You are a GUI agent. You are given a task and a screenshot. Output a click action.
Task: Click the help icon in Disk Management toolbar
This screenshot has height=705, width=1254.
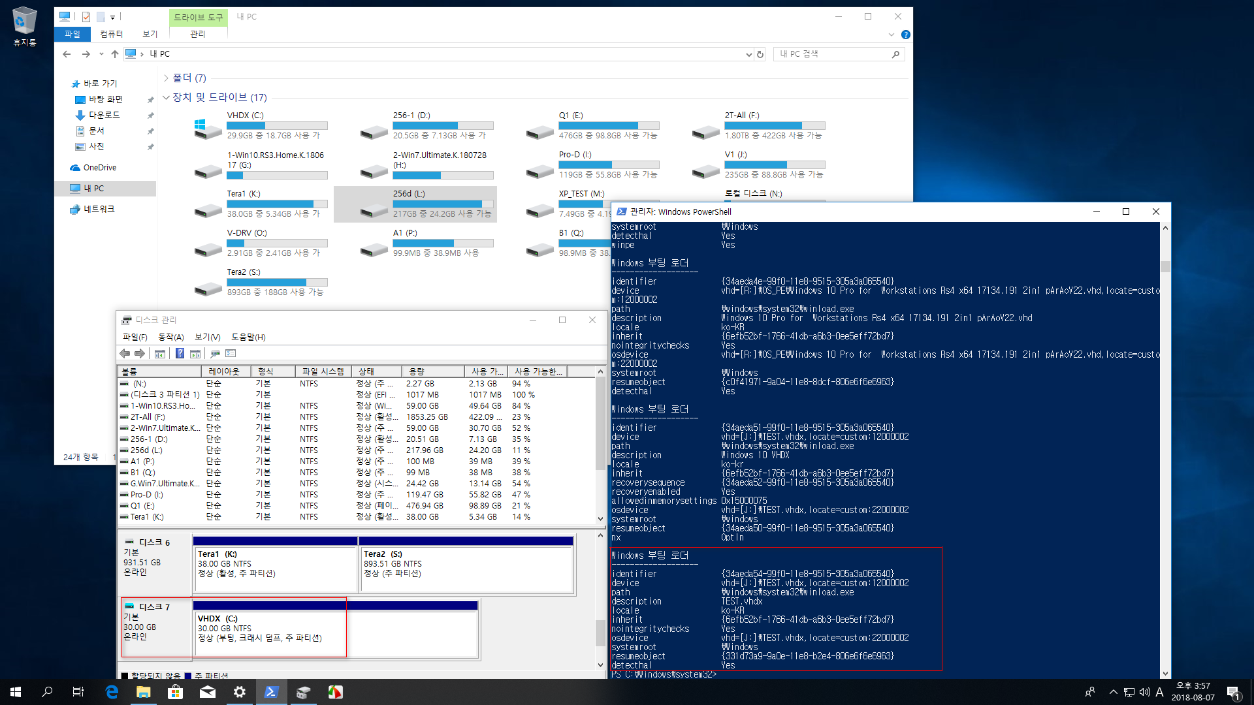[180, 354]
